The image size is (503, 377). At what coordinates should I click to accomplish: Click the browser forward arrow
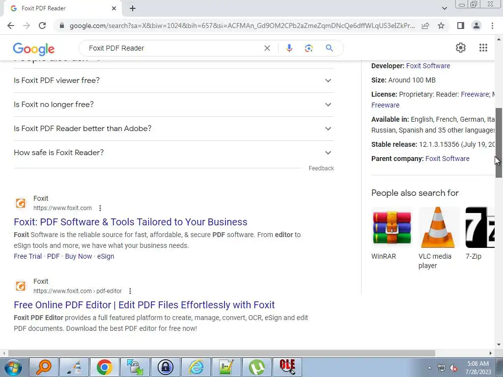27,26
